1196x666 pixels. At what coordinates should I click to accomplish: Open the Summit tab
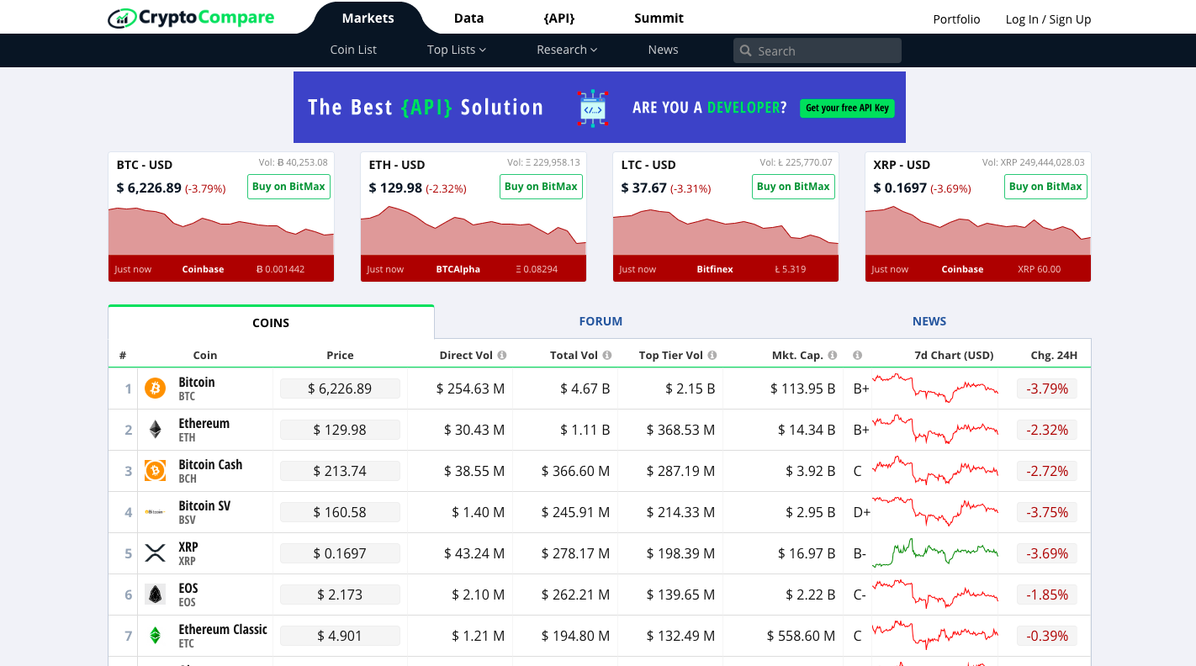coord(659,18)
